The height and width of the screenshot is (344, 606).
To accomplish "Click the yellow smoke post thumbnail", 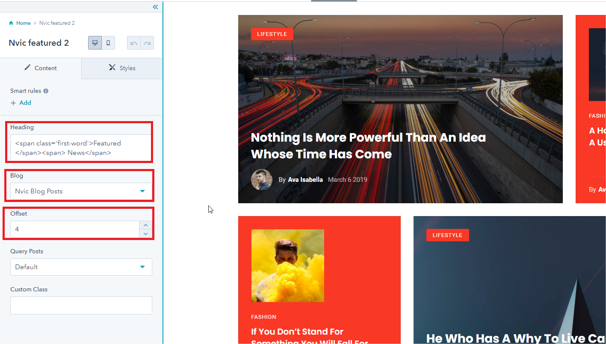I will pyautogui.click(x=287, y=266).
